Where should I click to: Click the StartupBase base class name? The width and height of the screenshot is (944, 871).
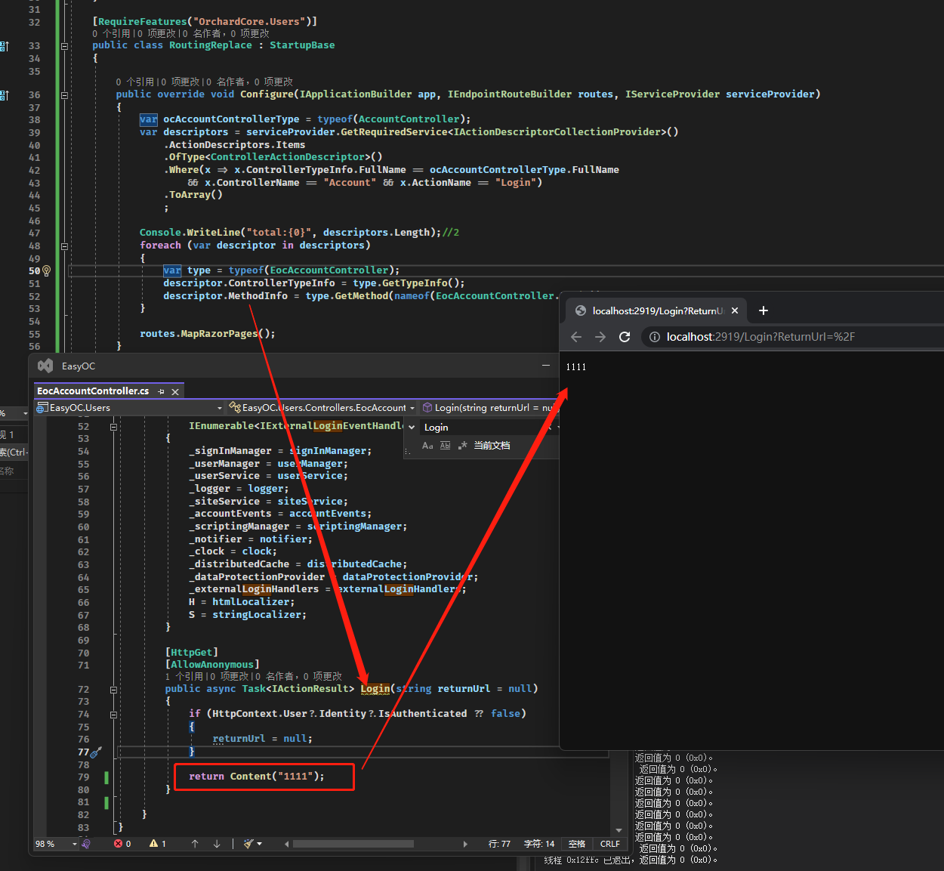coord(302,45)
